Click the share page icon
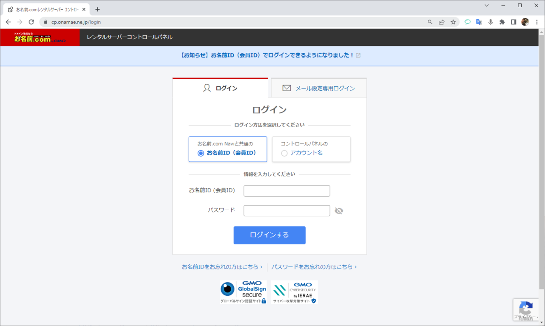Viewport: 545px width, 326px height. click(442, 22)
